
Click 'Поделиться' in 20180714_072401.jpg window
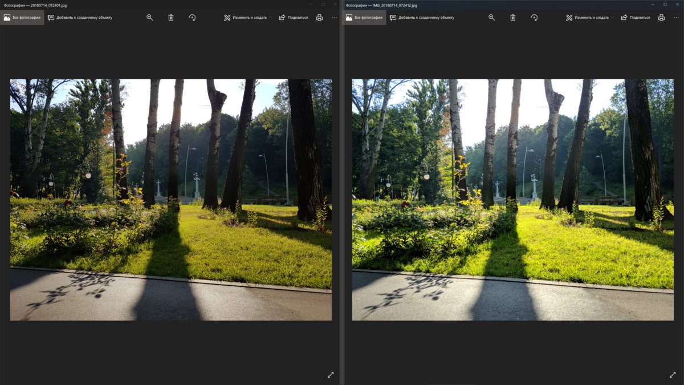click(294, 18)
